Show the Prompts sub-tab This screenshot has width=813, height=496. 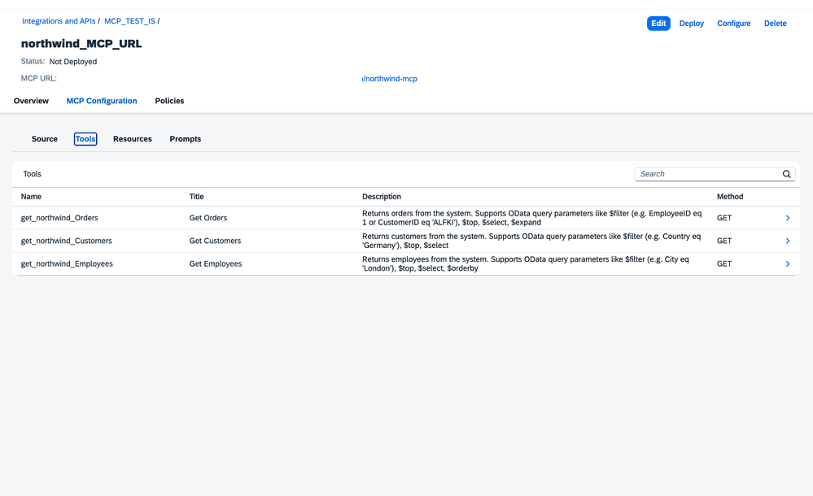(185, 139)
